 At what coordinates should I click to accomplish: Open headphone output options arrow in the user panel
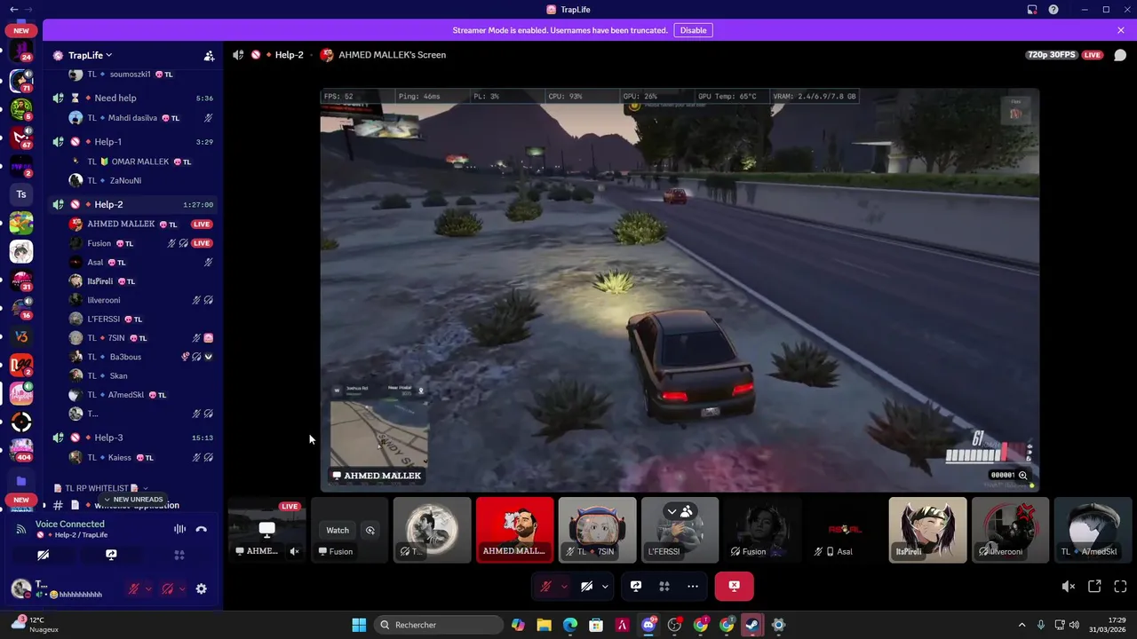pyautogui.click(x=182, y=588)
